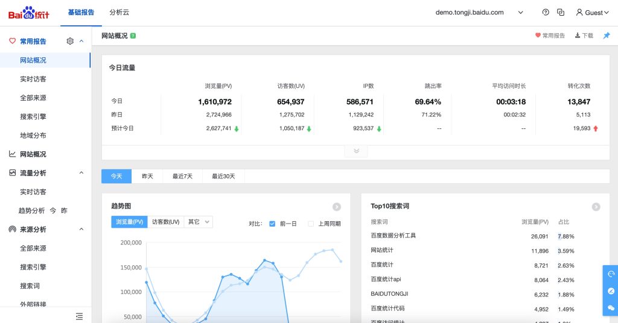Click the Baidu Tongji logo
Viewport: 618px width, 323px height.
[x=29, y=13]
